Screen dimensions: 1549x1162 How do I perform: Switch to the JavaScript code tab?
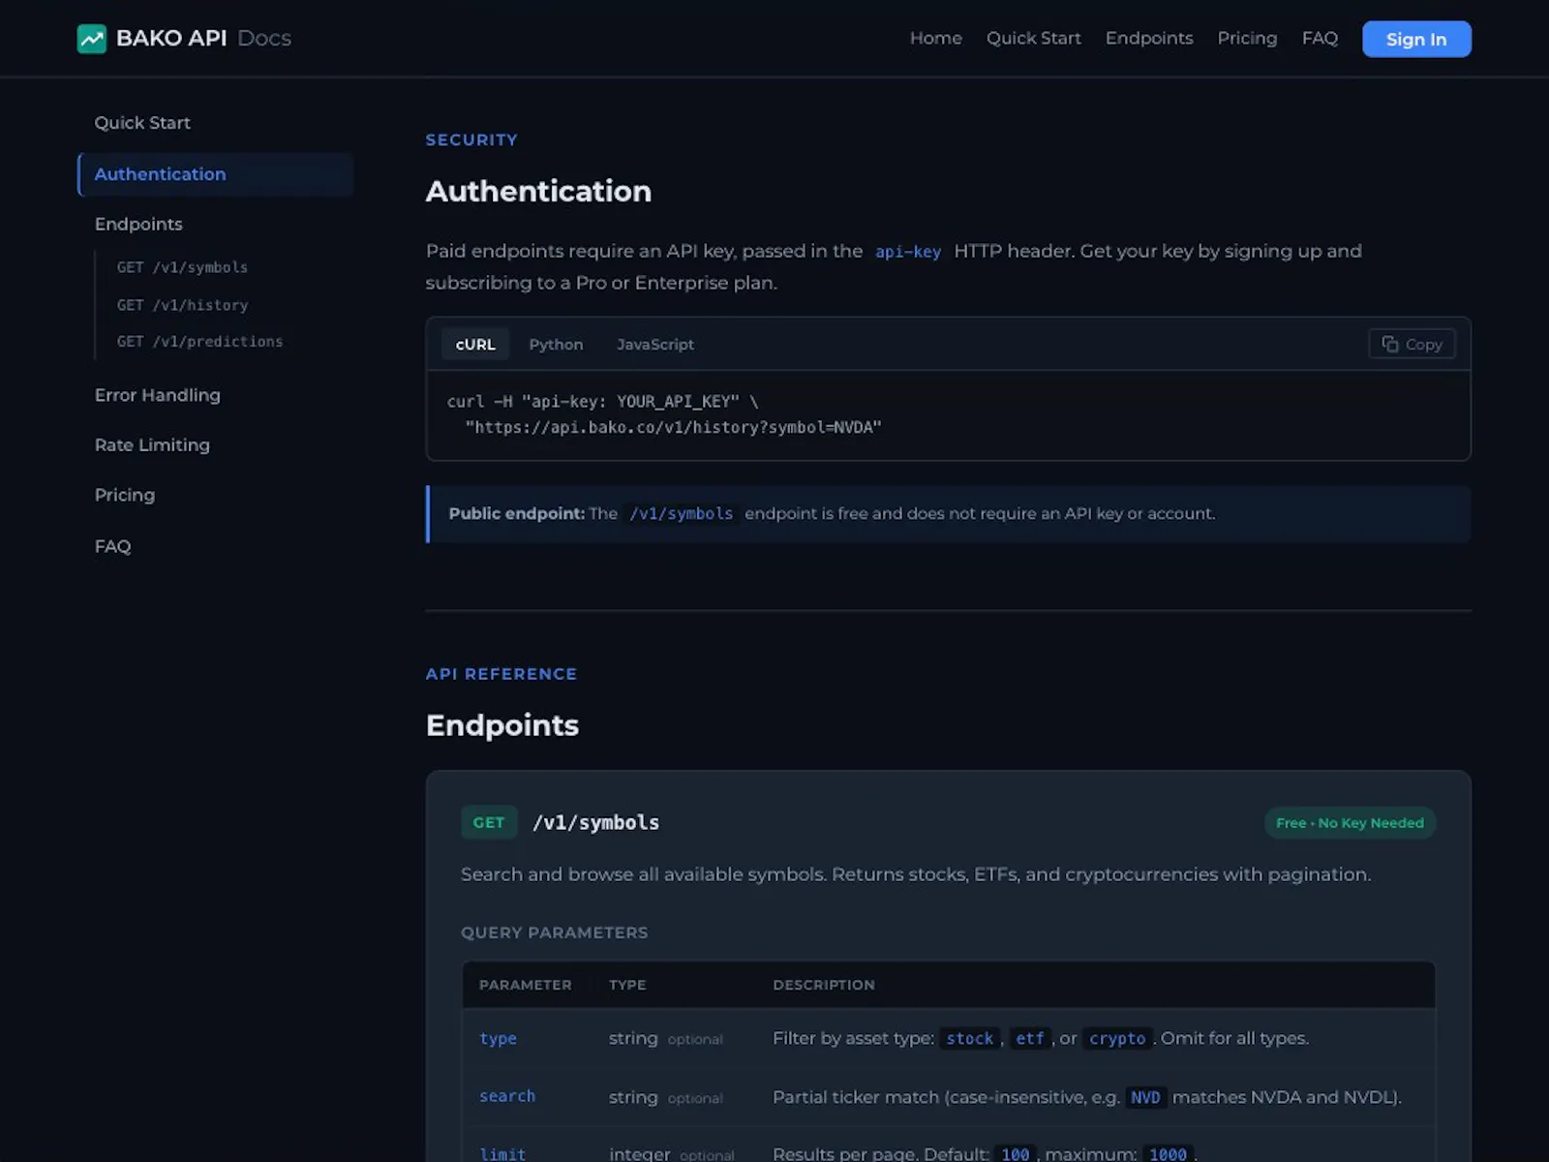(x=655, y=345)
